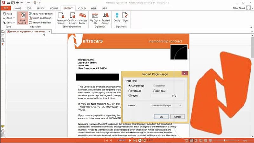Viewport: 254px width, 143px height.
Task: Open Manage Profiles
Action: point(83,18)
